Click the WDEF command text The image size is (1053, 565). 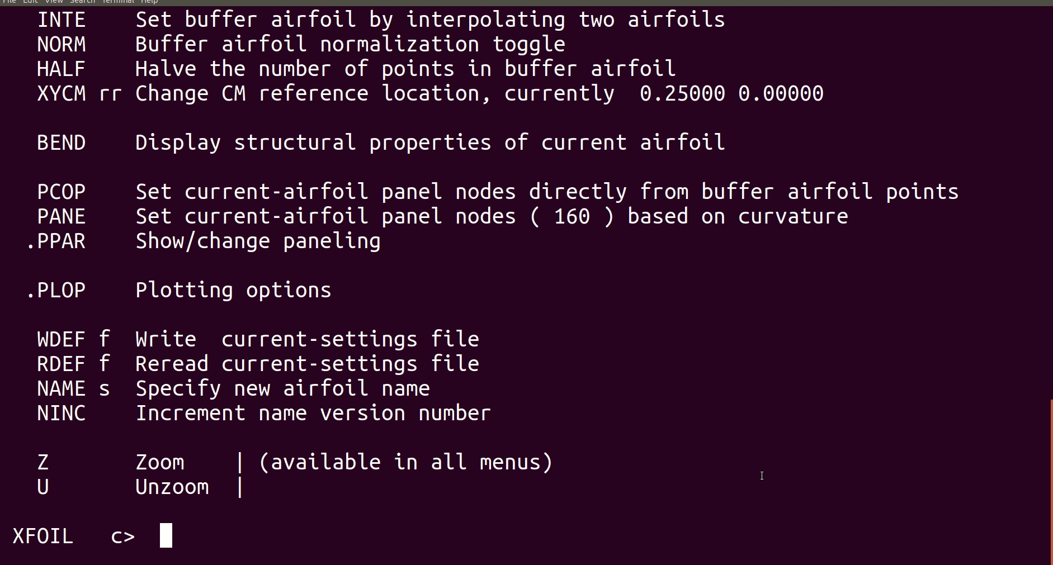click(62, 339)
